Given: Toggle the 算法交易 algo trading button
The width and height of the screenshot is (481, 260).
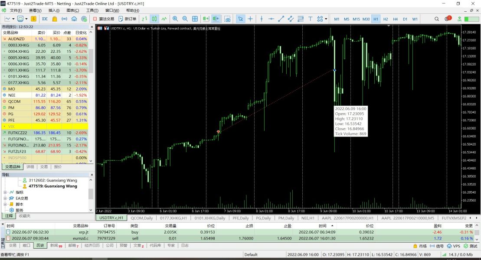Looking at the screenshot, I should (x=104, y=19).
